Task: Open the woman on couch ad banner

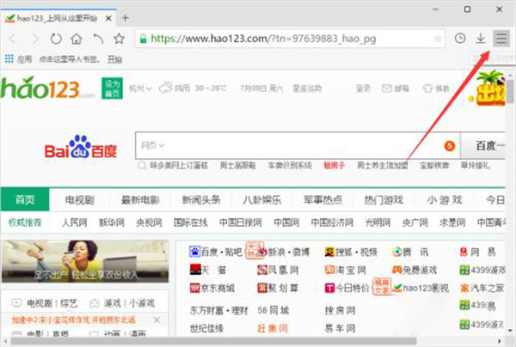Action: coord(85,261)
